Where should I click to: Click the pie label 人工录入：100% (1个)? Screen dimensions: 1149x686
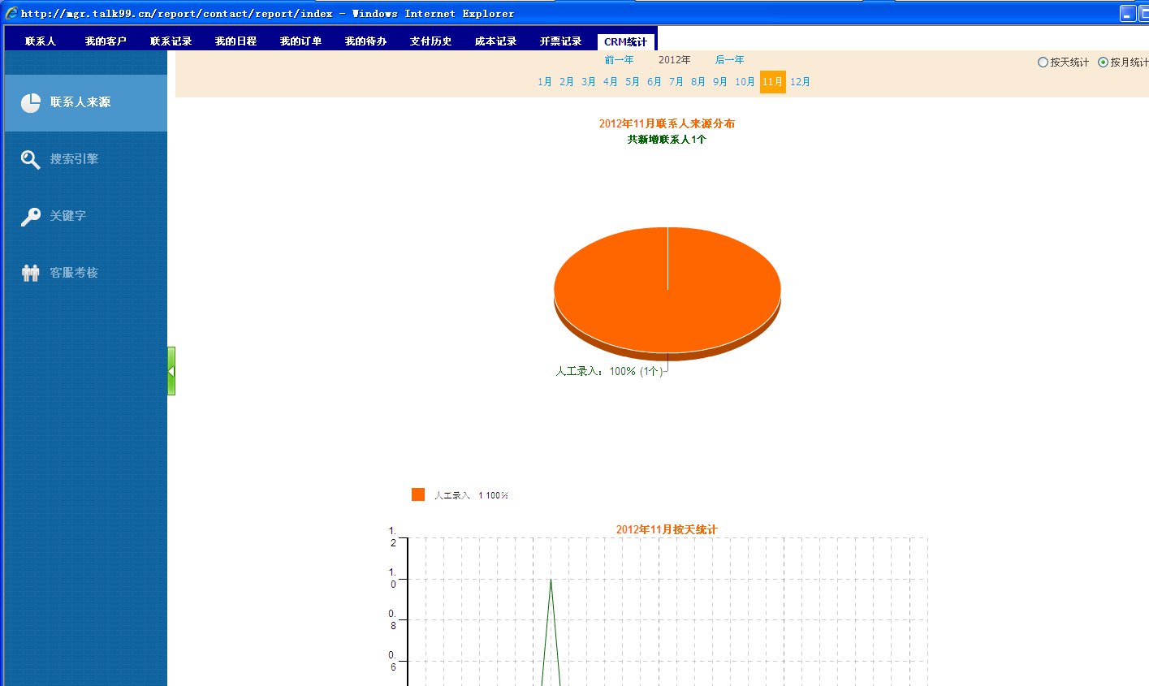tap(609, 371)
